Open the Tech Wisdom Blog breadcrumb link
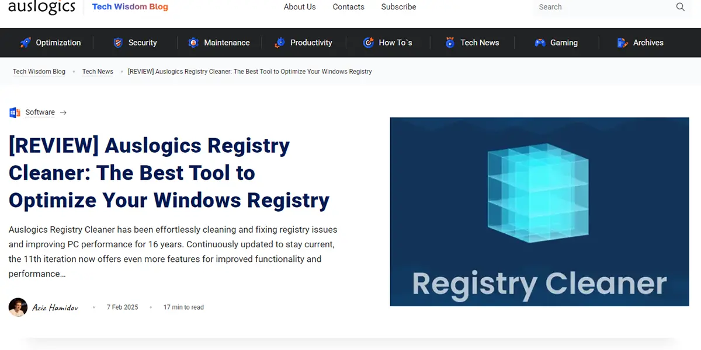The width and height of the screenshot is (701, 350). 39,71
